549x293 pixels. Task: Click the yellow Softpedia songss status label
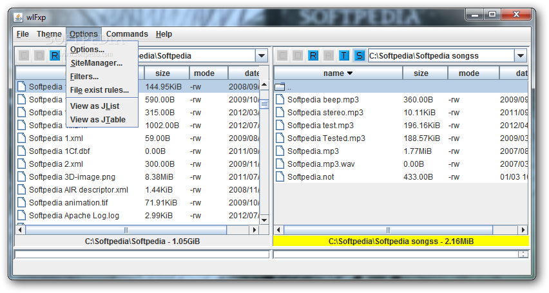(401, 241)
